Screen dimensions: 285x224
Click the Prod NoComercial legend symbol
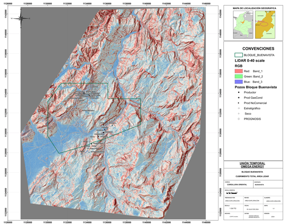pyautogui.click(x=238, y=103)
